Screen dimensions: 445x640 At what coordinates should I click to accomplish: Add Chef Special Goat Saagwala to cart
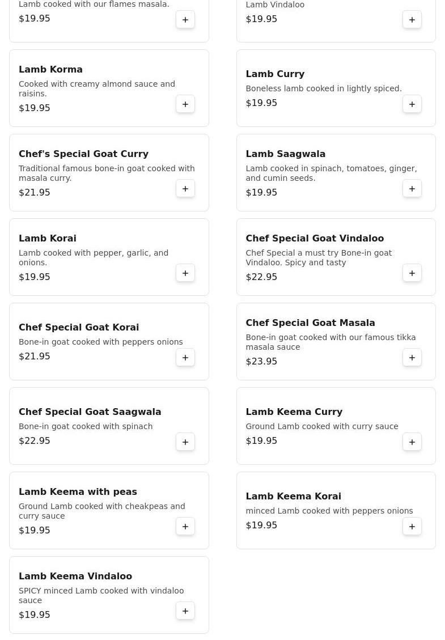(x=185, y=442)
